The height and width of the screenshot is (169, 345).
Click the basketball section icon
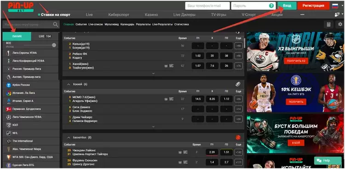pyautogui.click(x=238, y=138)
